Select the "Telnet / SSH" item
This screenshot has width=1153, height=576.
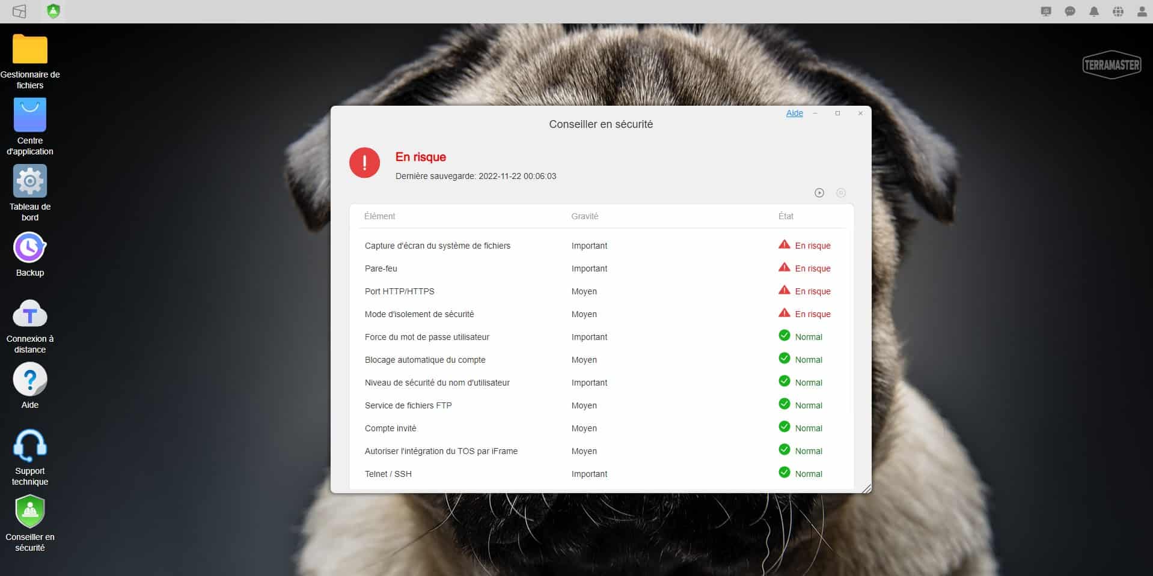(x=388, y=474)
